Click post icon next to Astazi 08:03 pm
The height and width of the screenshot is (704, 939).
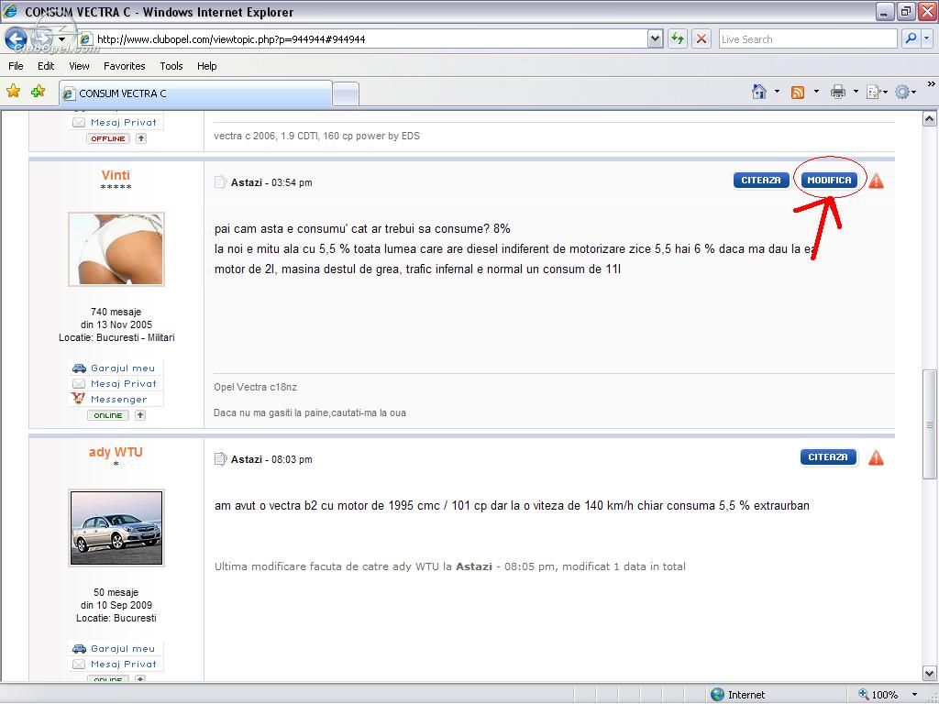coord(220,459)
